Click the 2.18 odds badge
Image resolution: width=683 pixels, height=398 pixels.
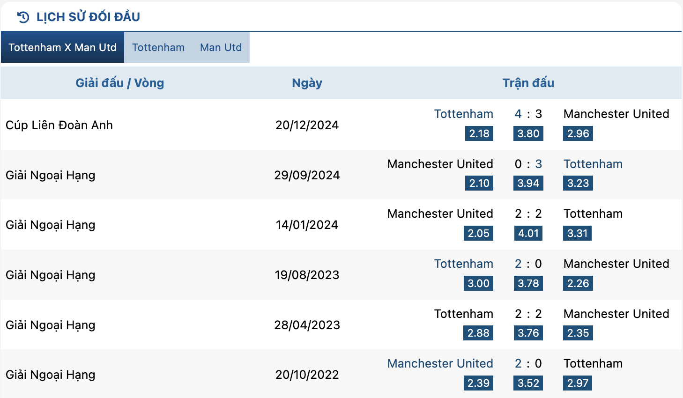click(479, 133)
